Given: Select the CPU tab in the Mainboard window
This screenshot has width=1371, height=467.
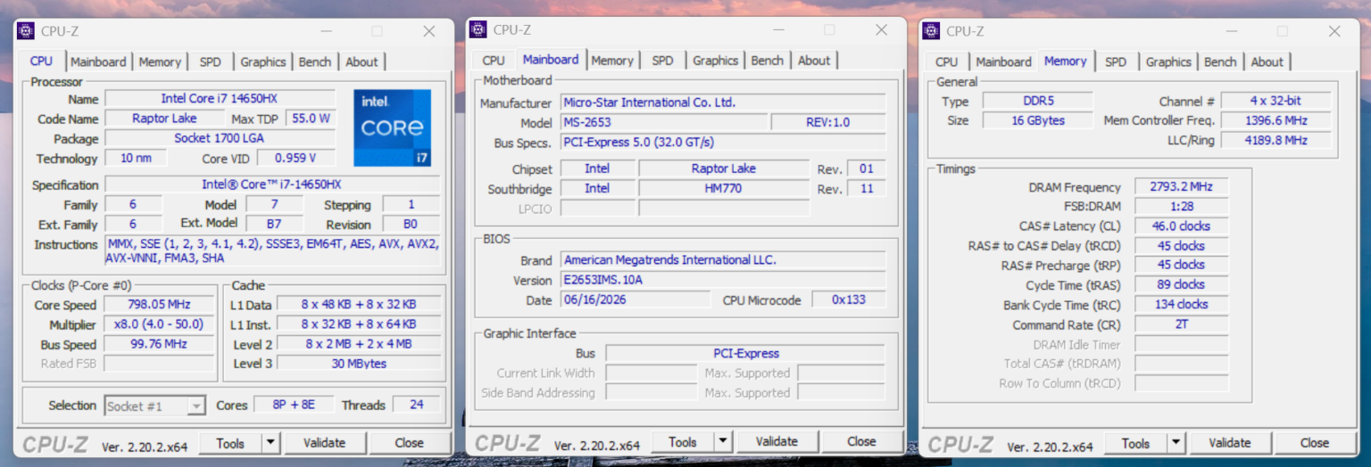Looking at the screenshot, I should [x=494, y=61].
